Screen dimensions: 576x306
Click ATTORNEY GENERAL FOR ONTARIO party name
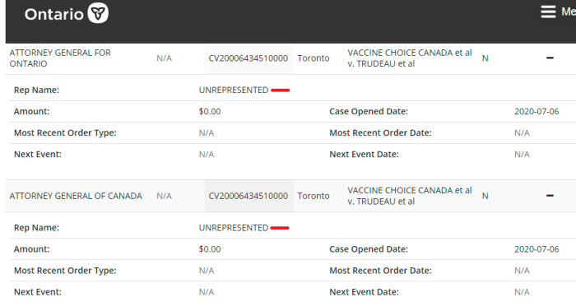60,58
